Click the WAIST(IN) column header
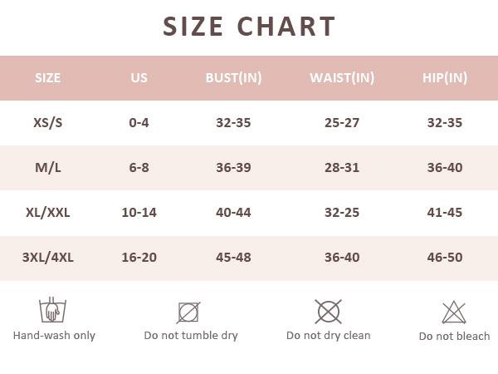 342,78
